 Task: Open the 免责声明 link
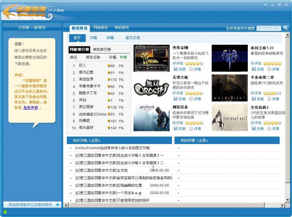(31, 107)
